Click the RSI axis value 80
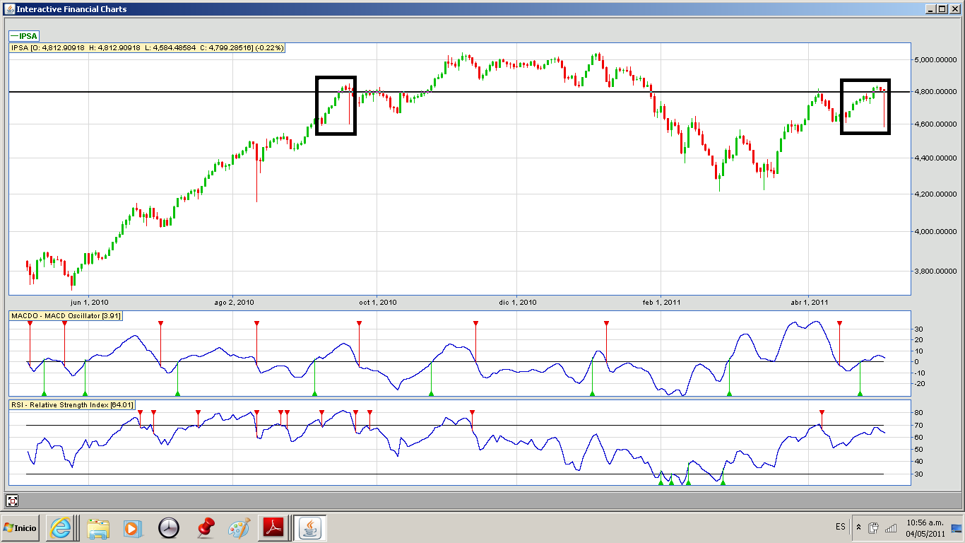Viewport: 965px width, 543px height. 918,412
